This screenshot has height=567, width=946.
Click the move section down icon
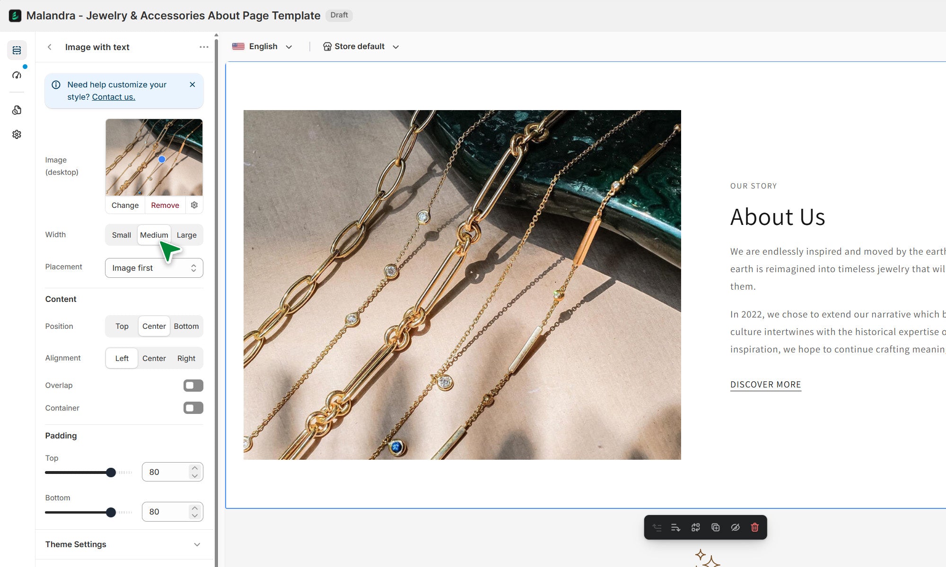tap(675, 527)
